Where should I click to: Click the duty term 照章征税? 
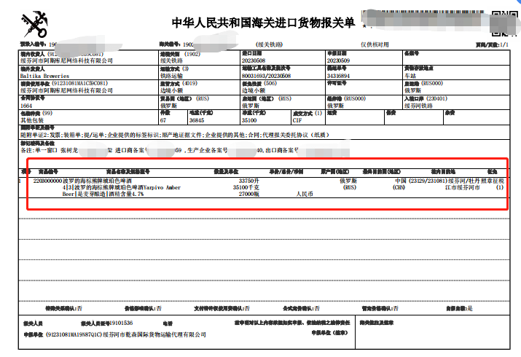point(493,181)
